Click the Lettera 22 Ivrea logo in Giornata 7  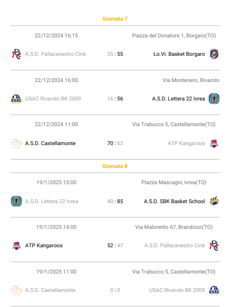pos(214,99)
